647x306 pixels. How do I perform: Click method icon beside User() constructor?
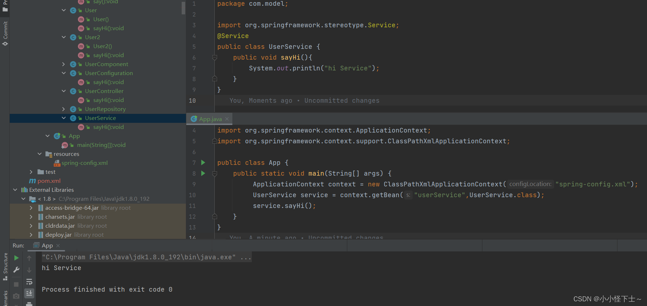[x=81, y=19]
